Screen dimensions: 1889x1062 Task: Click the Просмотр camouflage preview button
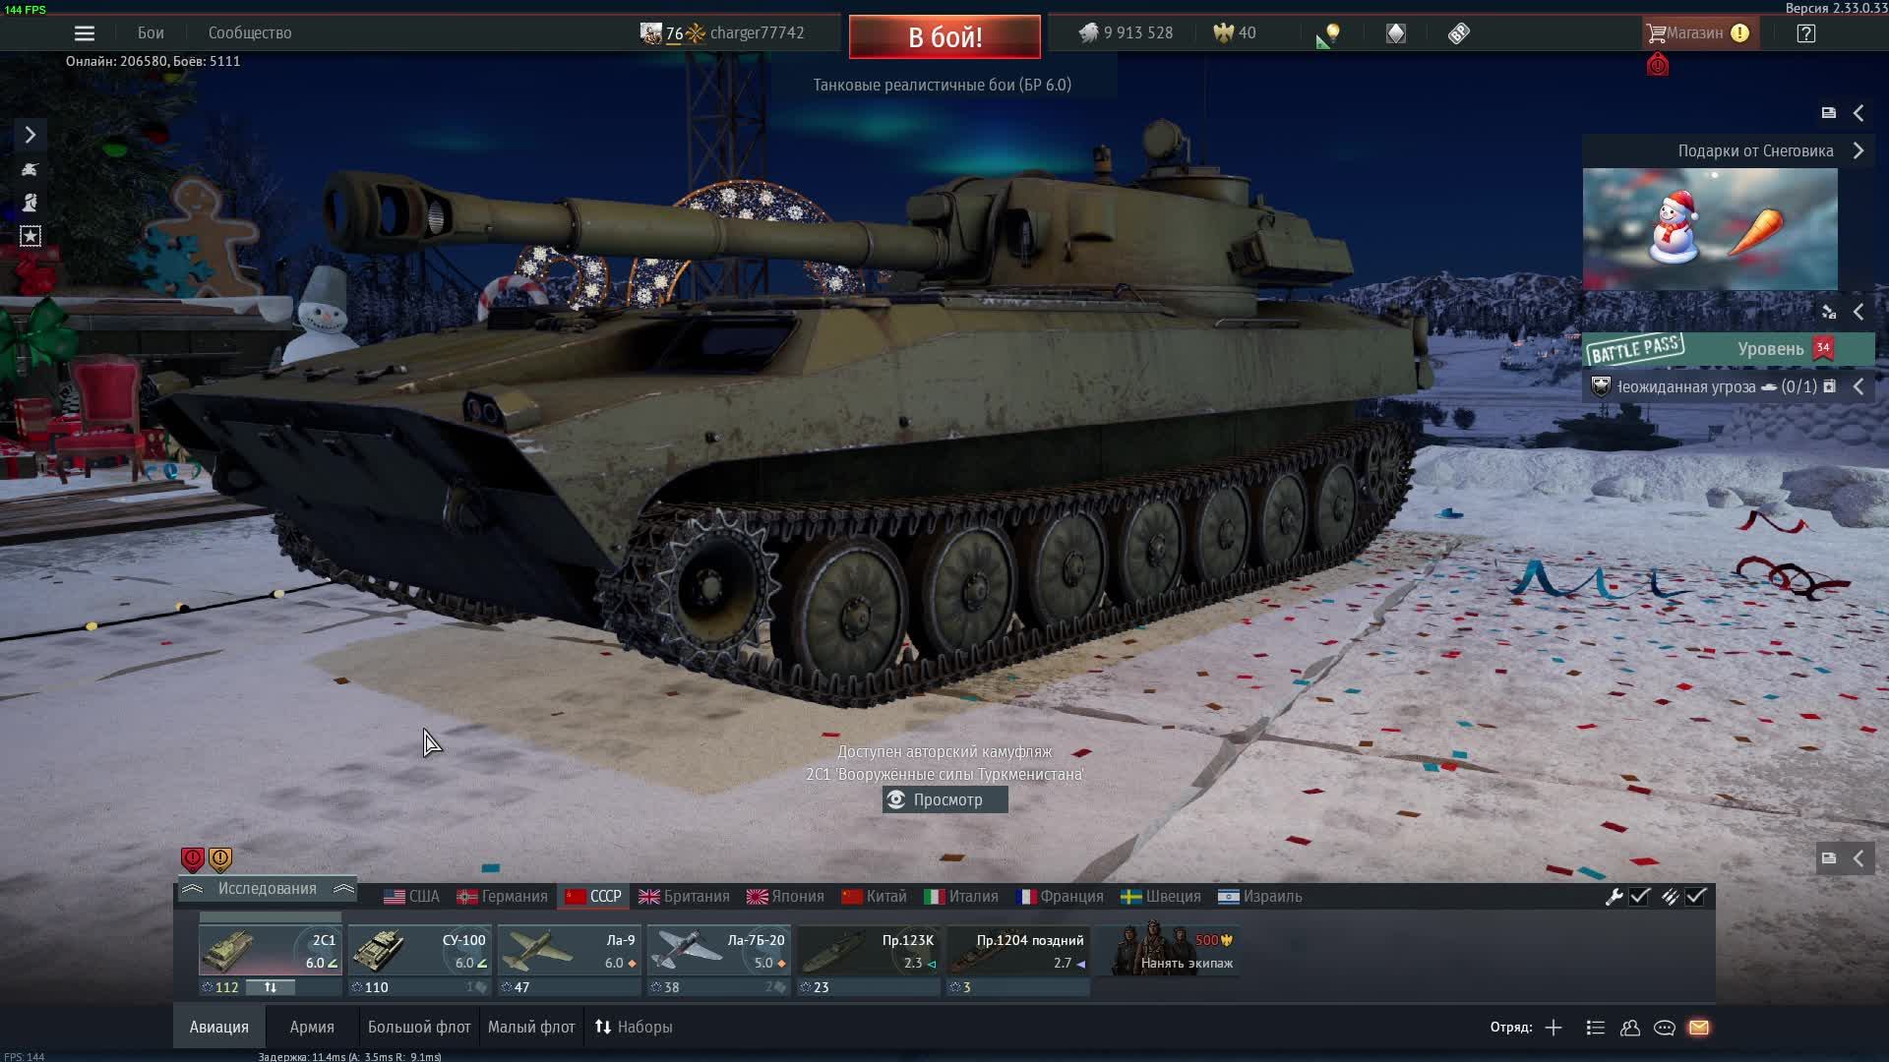point(944,800)
